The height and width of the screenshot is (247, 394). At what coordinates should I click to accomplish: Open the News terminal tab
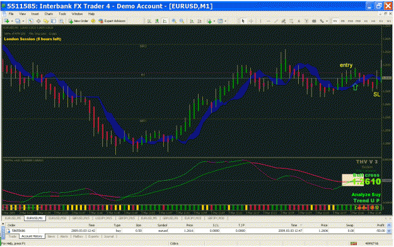[51, 236]
